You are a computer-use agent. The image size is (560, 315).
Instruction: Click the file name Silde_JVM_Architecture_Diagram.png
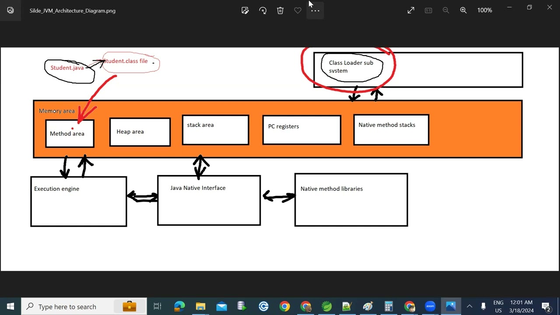click(x=73, y=10)
